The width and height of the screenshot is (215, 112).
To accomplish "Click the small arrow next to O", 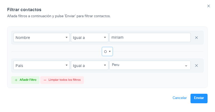I will 109,52.
